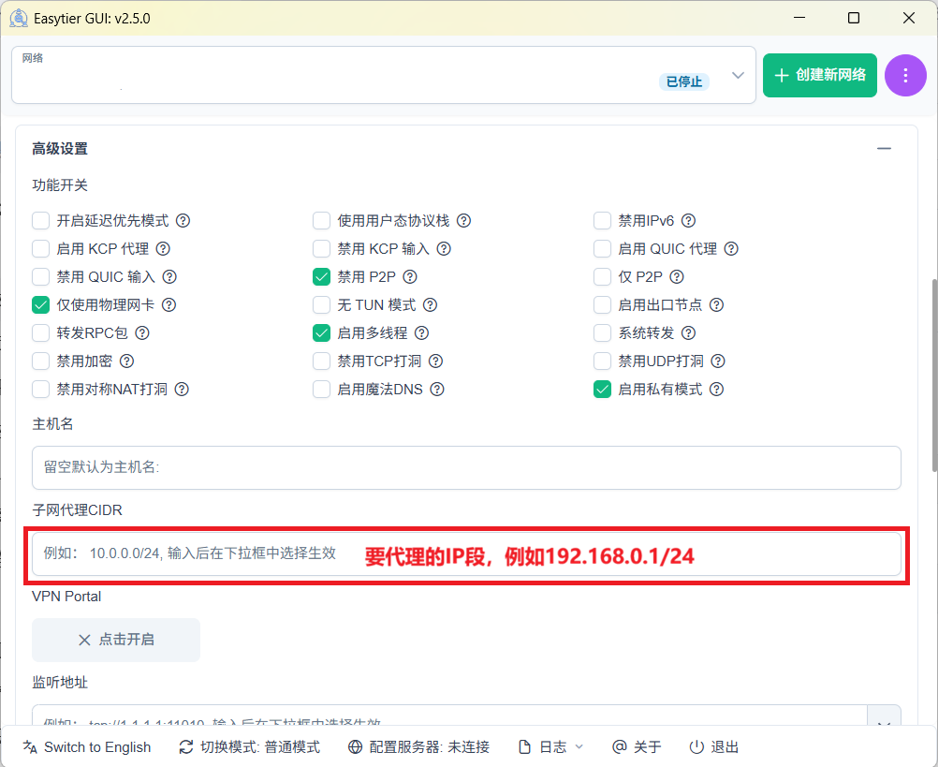Uncheck the 禁用 P2P checkbox
This screenshot has height=767, width=938.
pyautogui.click(x=321, y=277)
